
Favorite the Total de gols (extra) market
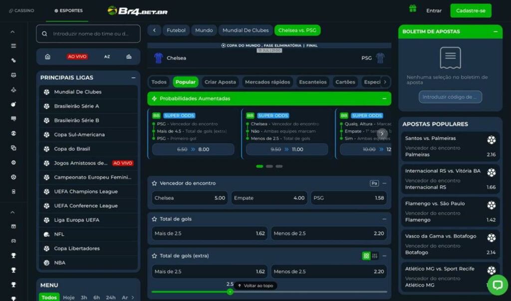coord(154,256)
